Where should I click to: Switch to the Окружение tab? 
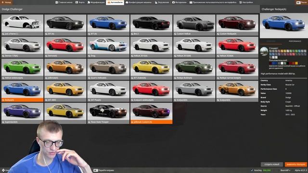pos(162,2)
